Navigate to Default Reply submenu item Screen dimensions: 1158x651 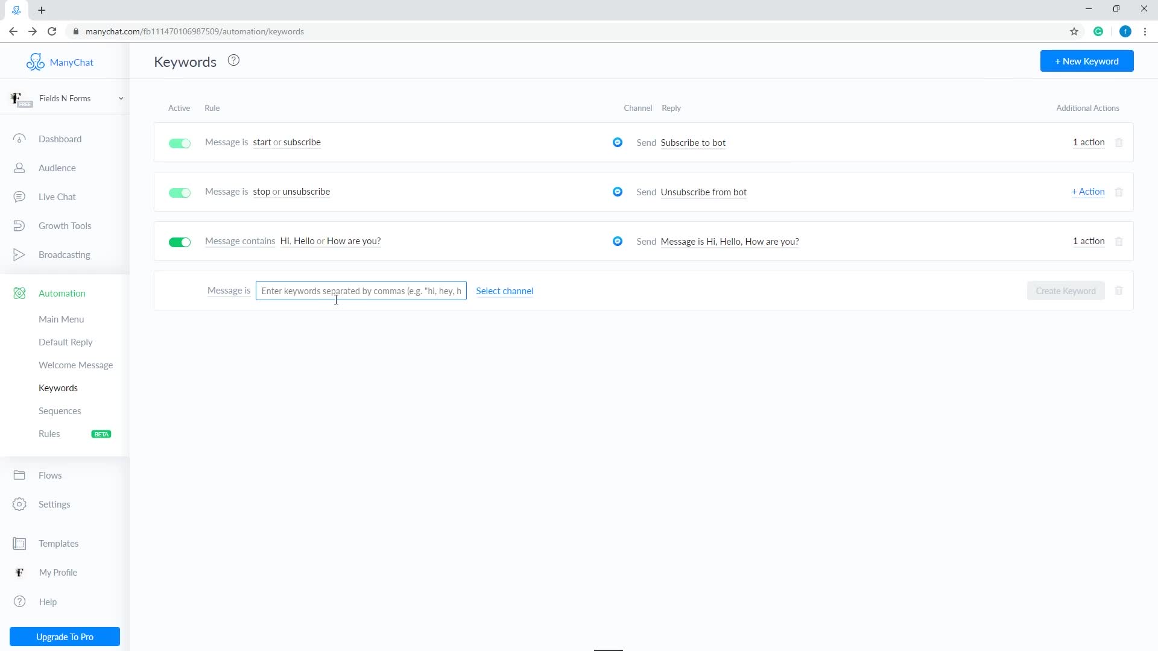click(65, 342)
